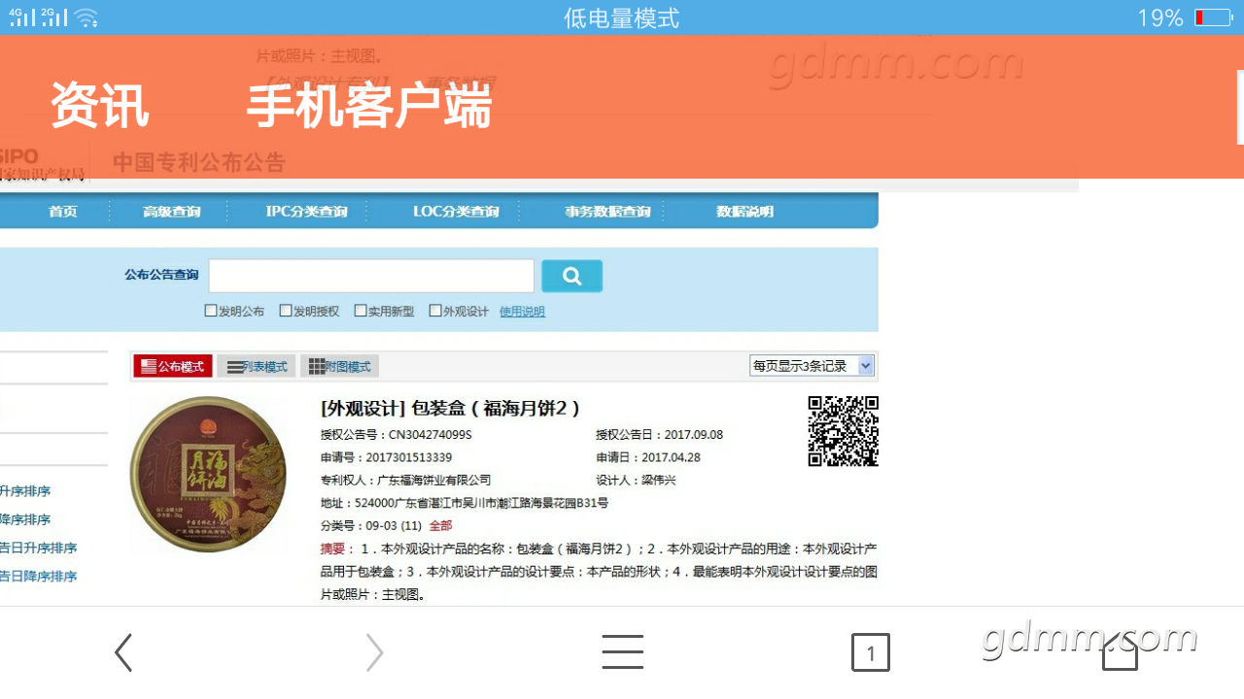Switch to 附图模式 view
Screen dimensions: 1244x699
(339, 366)
